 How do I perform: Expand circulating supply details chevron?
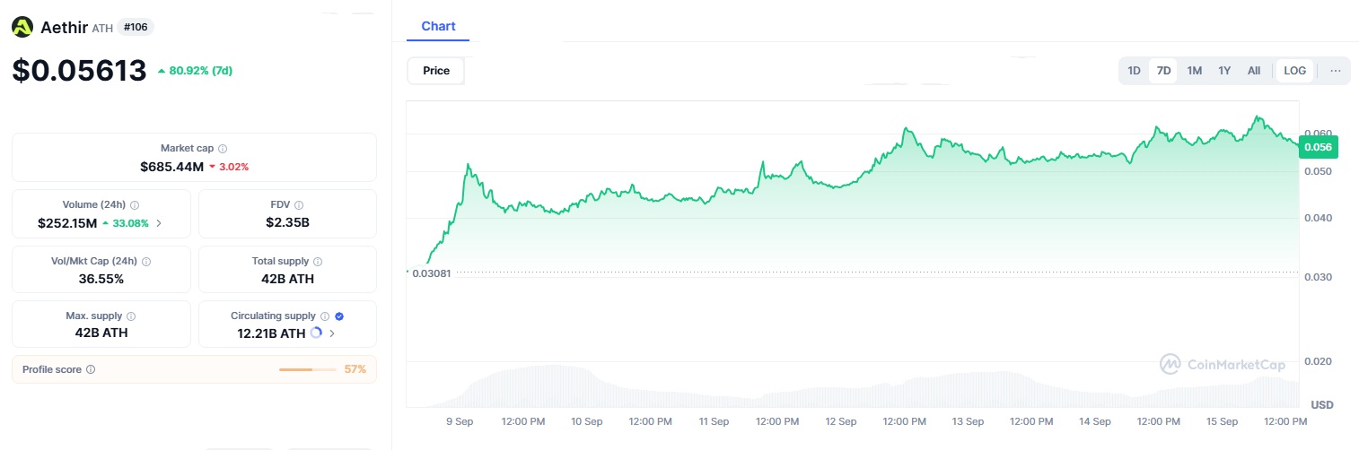[332, 333]
